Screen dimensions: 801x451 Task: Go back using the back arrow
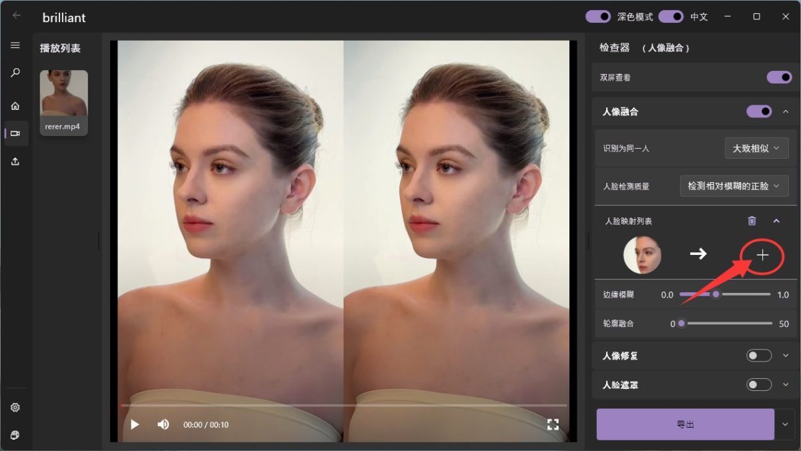click(17, 15)
